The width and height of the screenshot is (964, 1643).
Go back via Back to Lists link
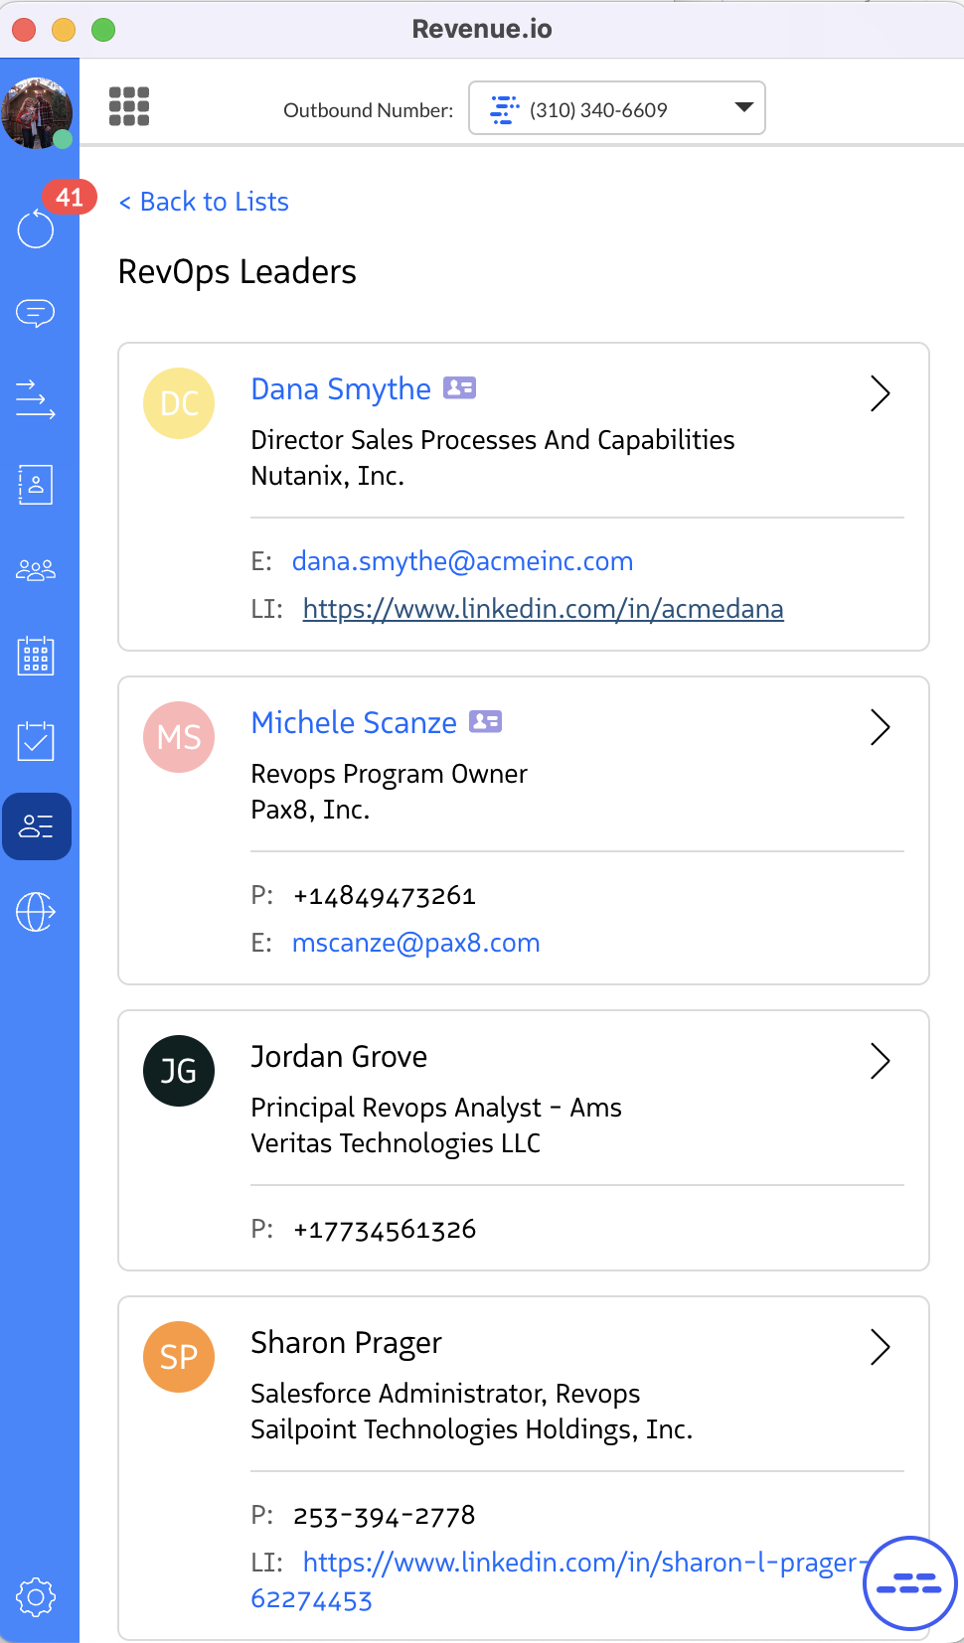coord(204,202)
